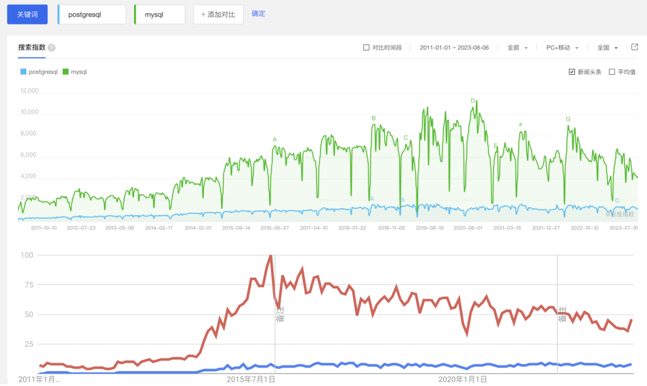
Task: Enable the 平均值 checkbox
Action: tap(612, 72)
